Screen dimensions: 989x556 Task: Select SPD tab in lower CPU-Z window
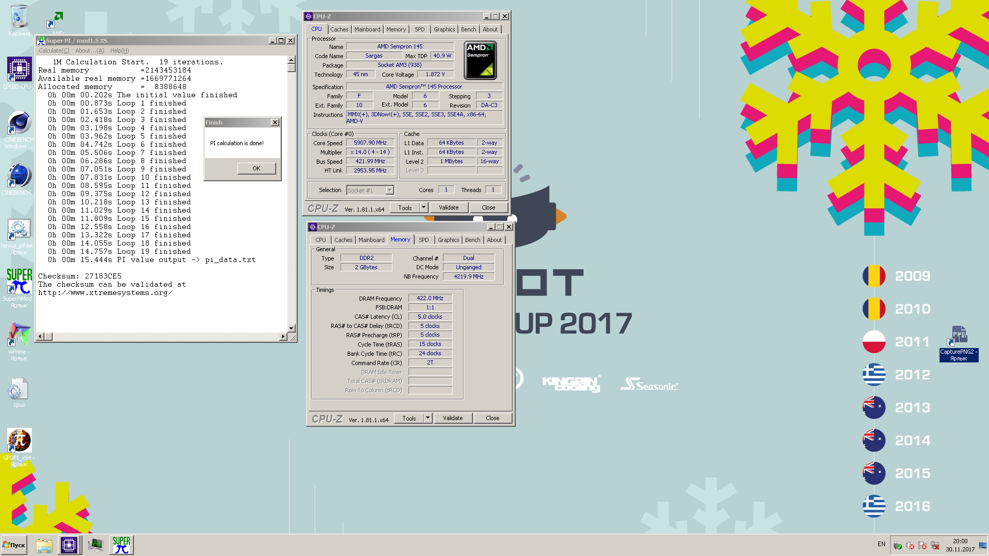[424, 240]
